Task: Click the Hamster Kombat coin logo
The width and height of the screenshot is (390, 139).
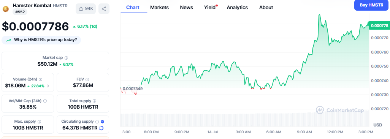Action: (5, 9)
